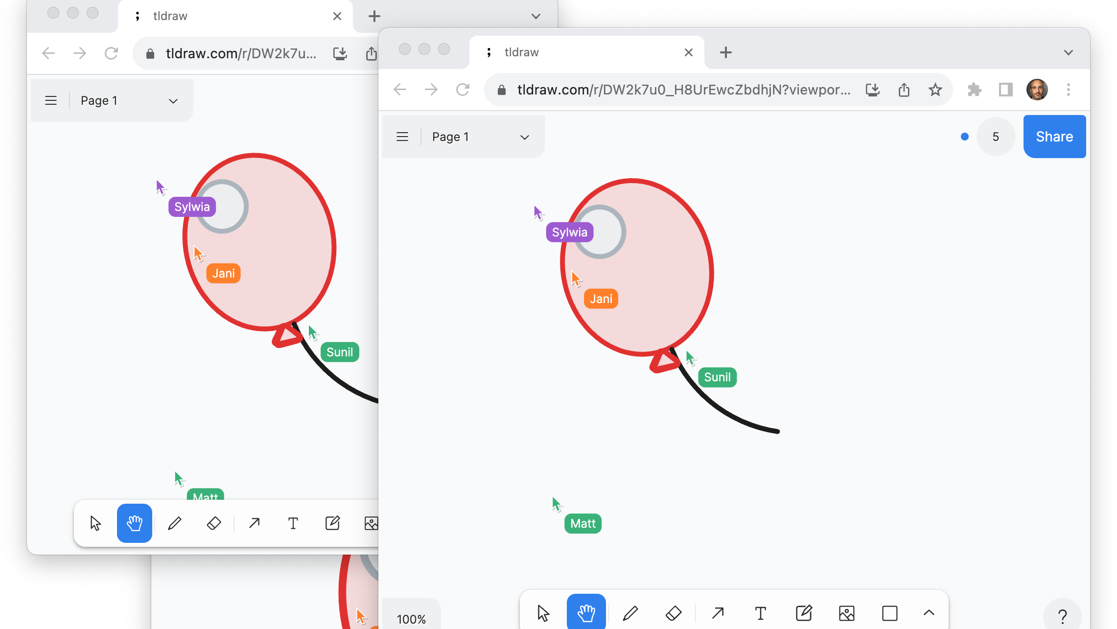Open tab search chevron in back window
The width and height of the screenshot is (1117, 629).
pyautogui.click(x=536, y=16)
